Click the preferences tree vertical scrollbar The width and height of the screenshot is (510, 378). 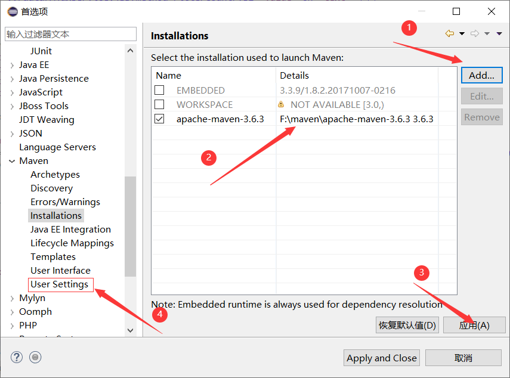(130, 227)
